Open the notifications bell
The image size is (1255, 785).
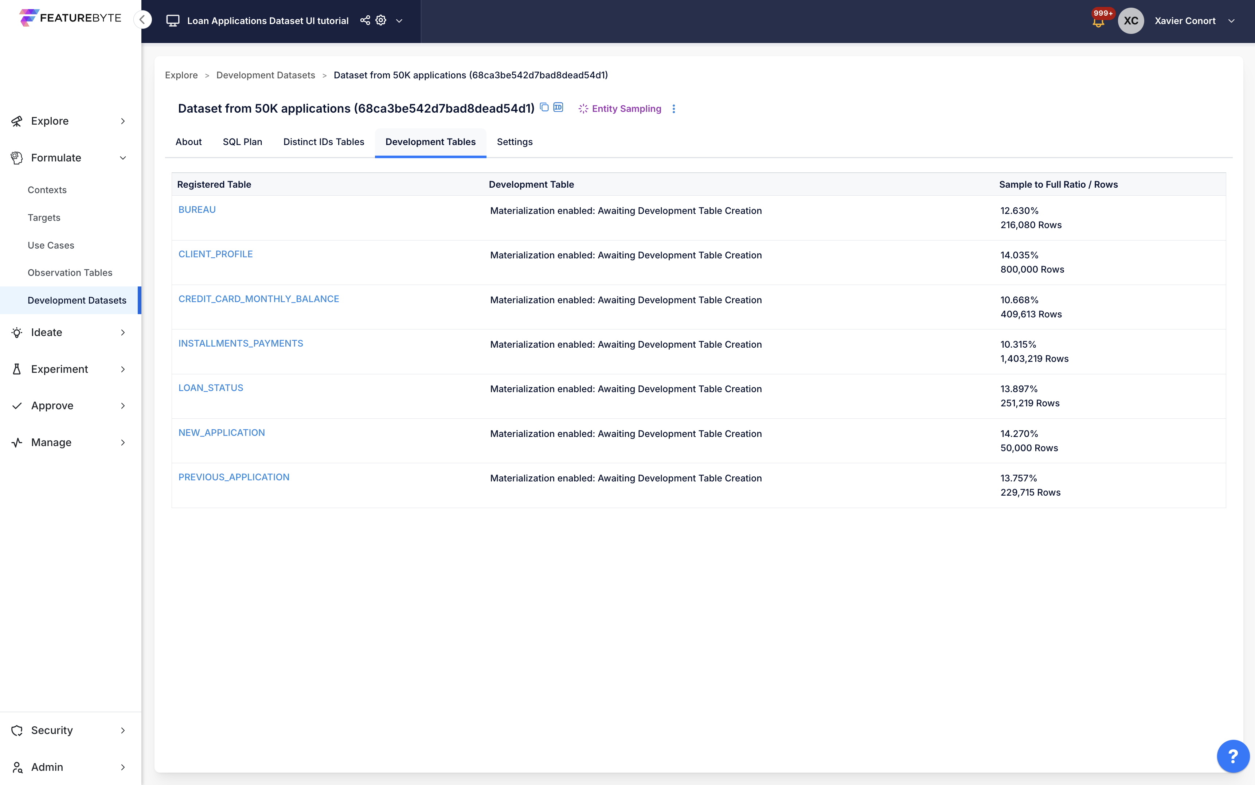1098,22
